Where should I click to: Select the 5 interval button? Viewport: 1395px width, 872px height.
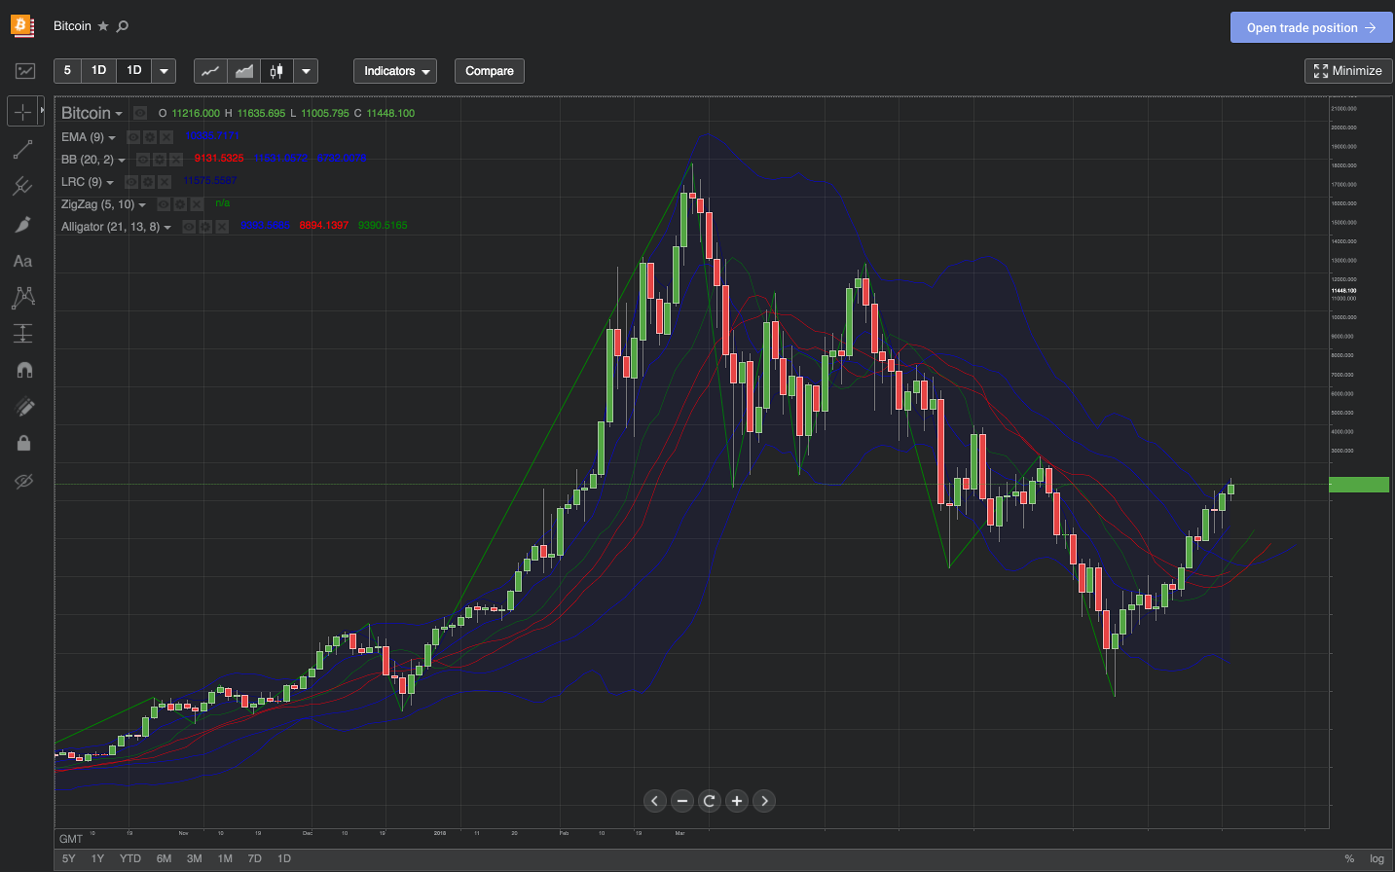67,71
